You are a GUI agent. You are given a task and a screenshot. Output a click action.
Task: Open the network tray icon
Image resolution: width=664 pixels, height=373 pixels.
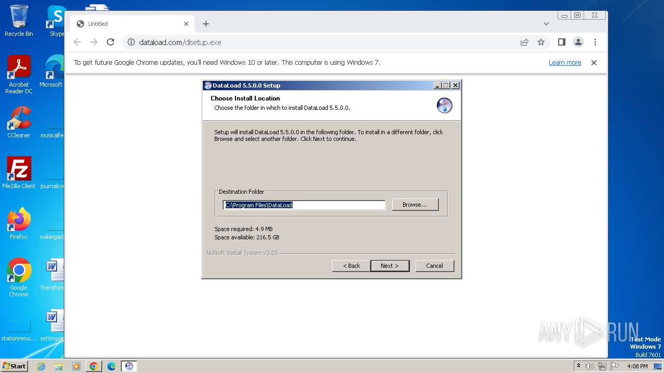coord(602,366)
